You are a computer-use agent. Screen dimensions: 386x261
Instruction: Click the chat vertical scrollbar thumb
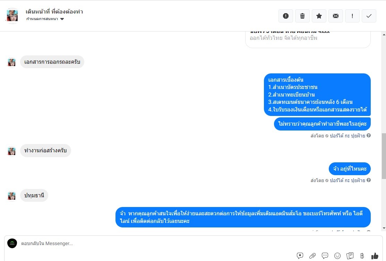click(x=384, y=156)
